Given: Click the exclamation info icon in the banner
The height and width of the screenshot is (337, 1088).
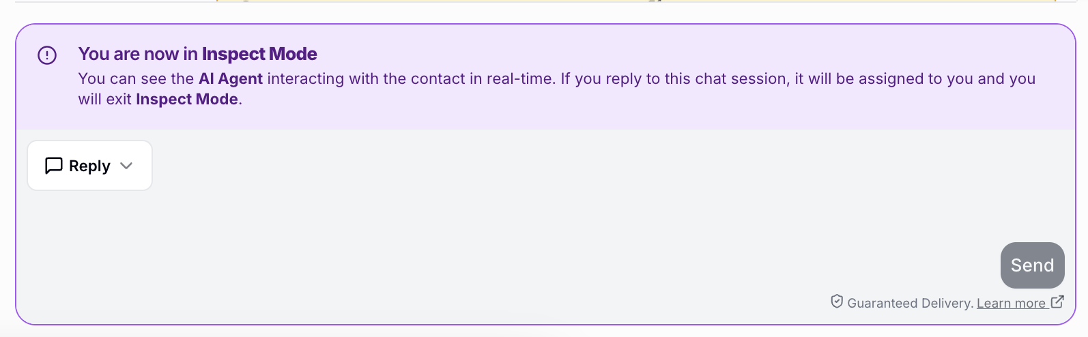Looking at the screenshot, I should (47, 55).
